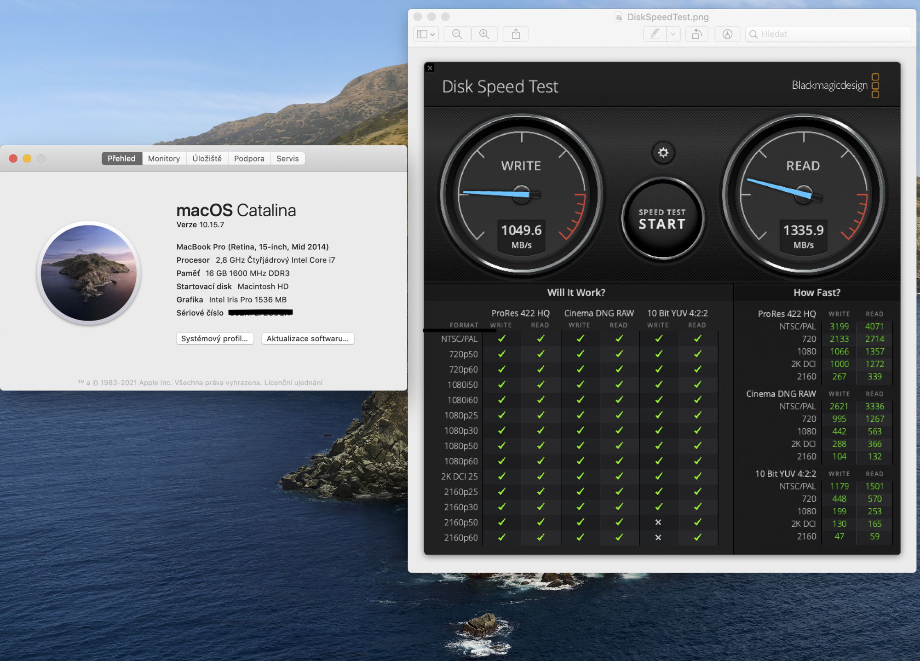Screen dimensions: 920x661
Task: Click the ProRes 2160 write value 267
Action: click(839, 376)
